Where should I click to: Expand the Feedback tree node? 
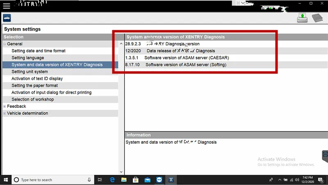coord(5,107)
